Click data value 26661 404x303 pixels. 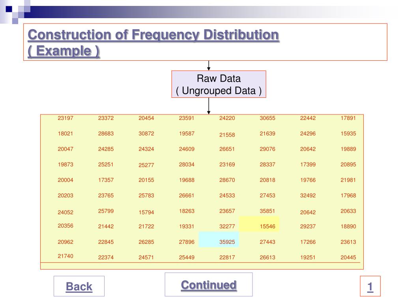[x=187, y=196]
